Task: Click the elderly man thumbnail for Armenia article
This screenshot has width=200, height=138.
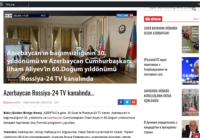Action: pyautogui.click(x=190, y=129)
